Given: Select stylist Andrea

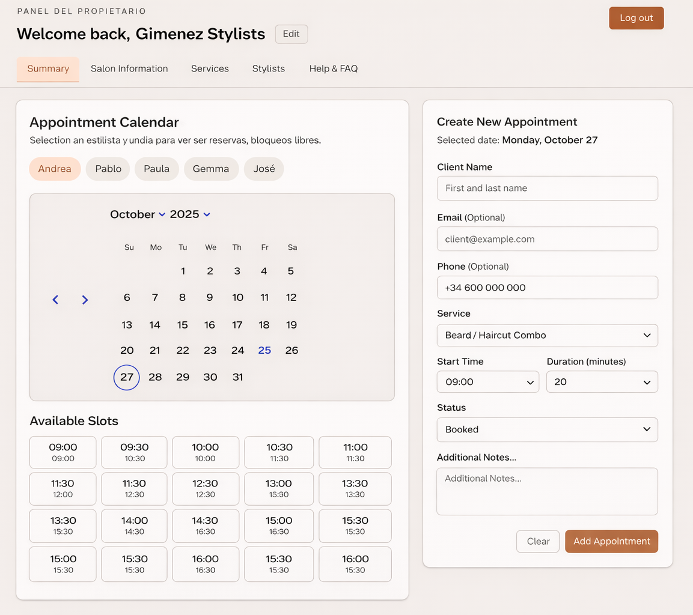Looking at the screenshot, I should click(x=55, y=169).
